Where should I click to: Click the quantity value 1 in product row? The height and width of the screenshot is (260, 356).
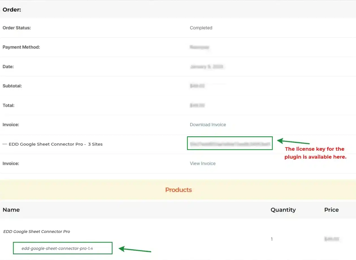click(272, 239)
